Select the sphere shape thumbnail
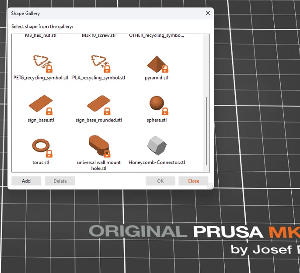 pos(158,105)
